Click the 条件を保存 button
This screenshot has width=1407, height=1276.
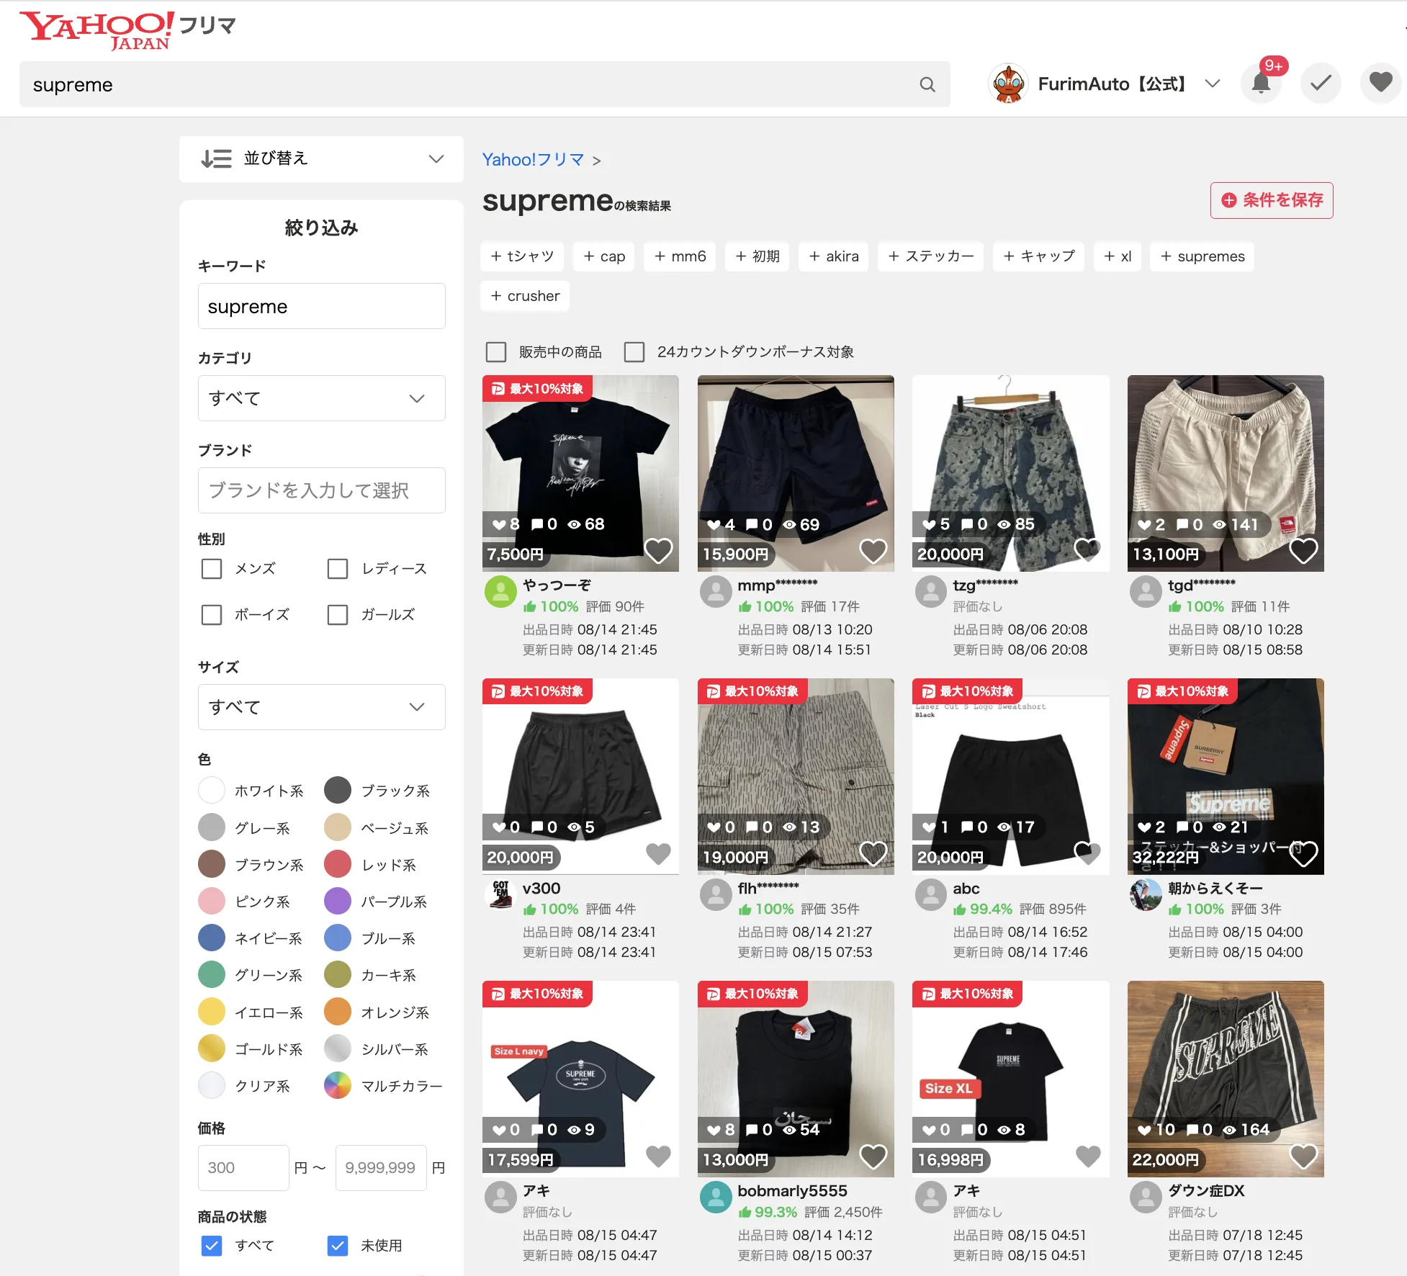[x=1272, y=200]
